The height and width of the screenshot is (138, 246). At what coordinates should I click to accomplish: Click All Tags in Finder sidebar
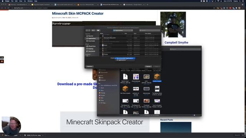103,103
